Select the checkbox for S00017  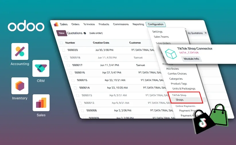[68, 65]
